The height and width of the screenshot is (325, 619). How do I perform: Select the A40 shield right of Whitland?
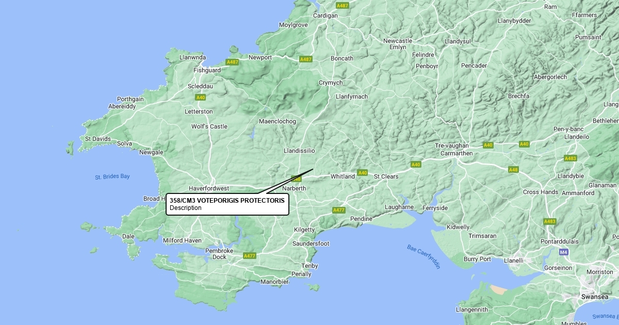[x=363, y=173]
